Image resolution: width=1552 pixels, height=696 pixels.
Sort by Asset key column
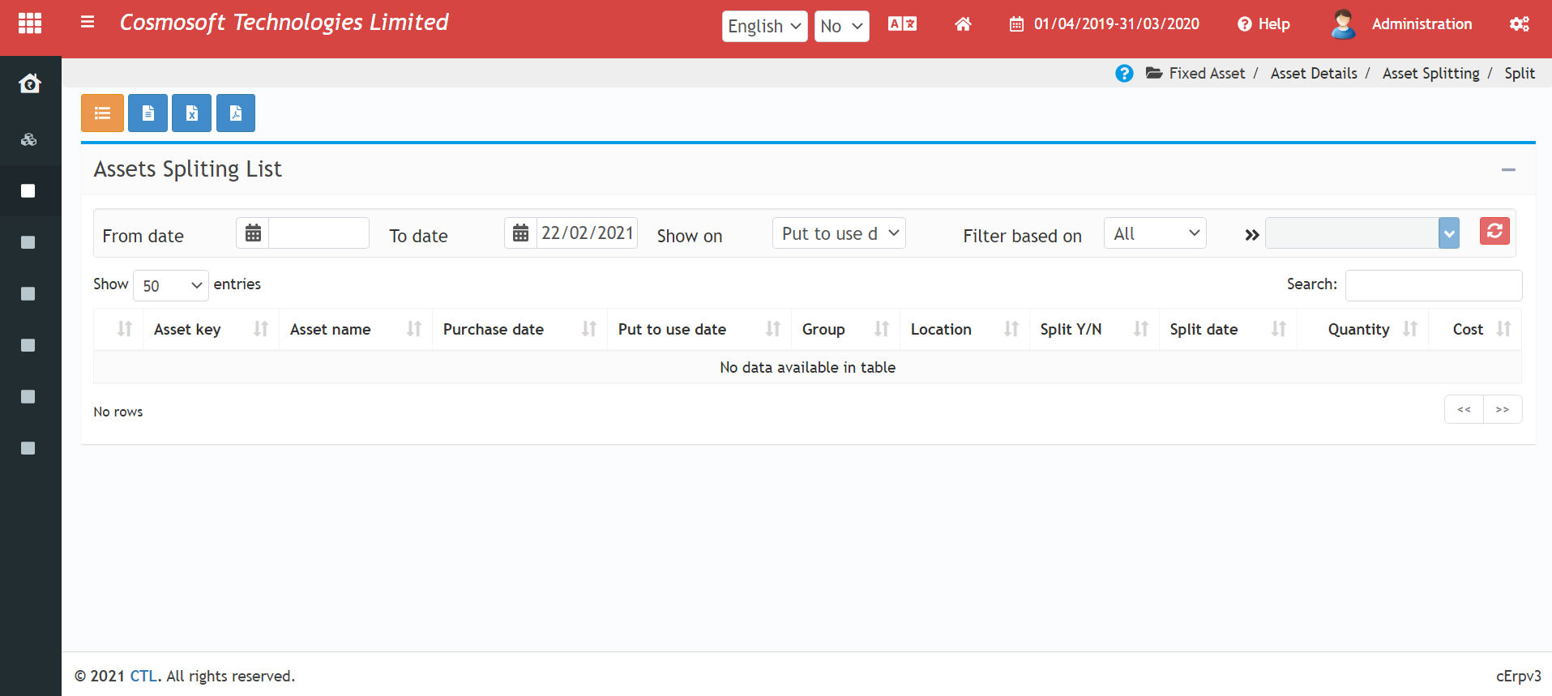[211, 329]
